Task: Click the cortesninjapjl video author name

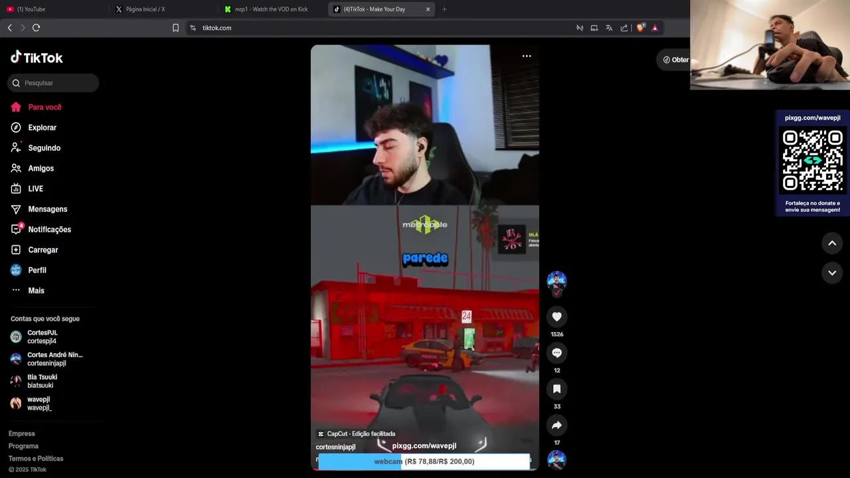Action: [x=335, y=447]
